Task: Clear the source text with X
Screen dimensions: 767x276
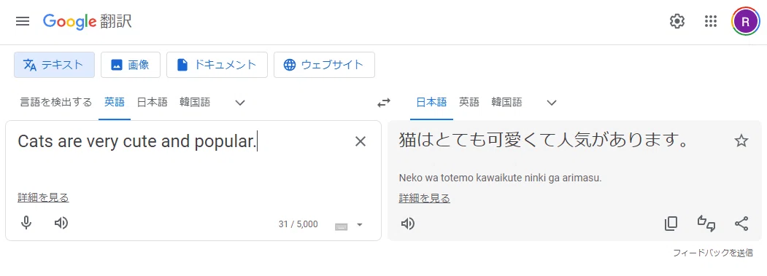Action: click(x=360, y=142)
